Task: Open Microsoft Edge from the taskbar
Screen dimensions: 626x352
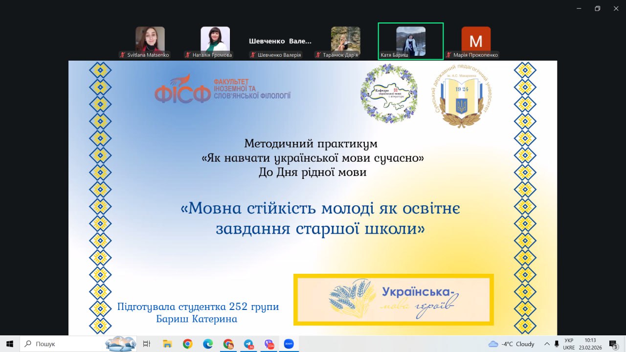Action: coord(208,344)
